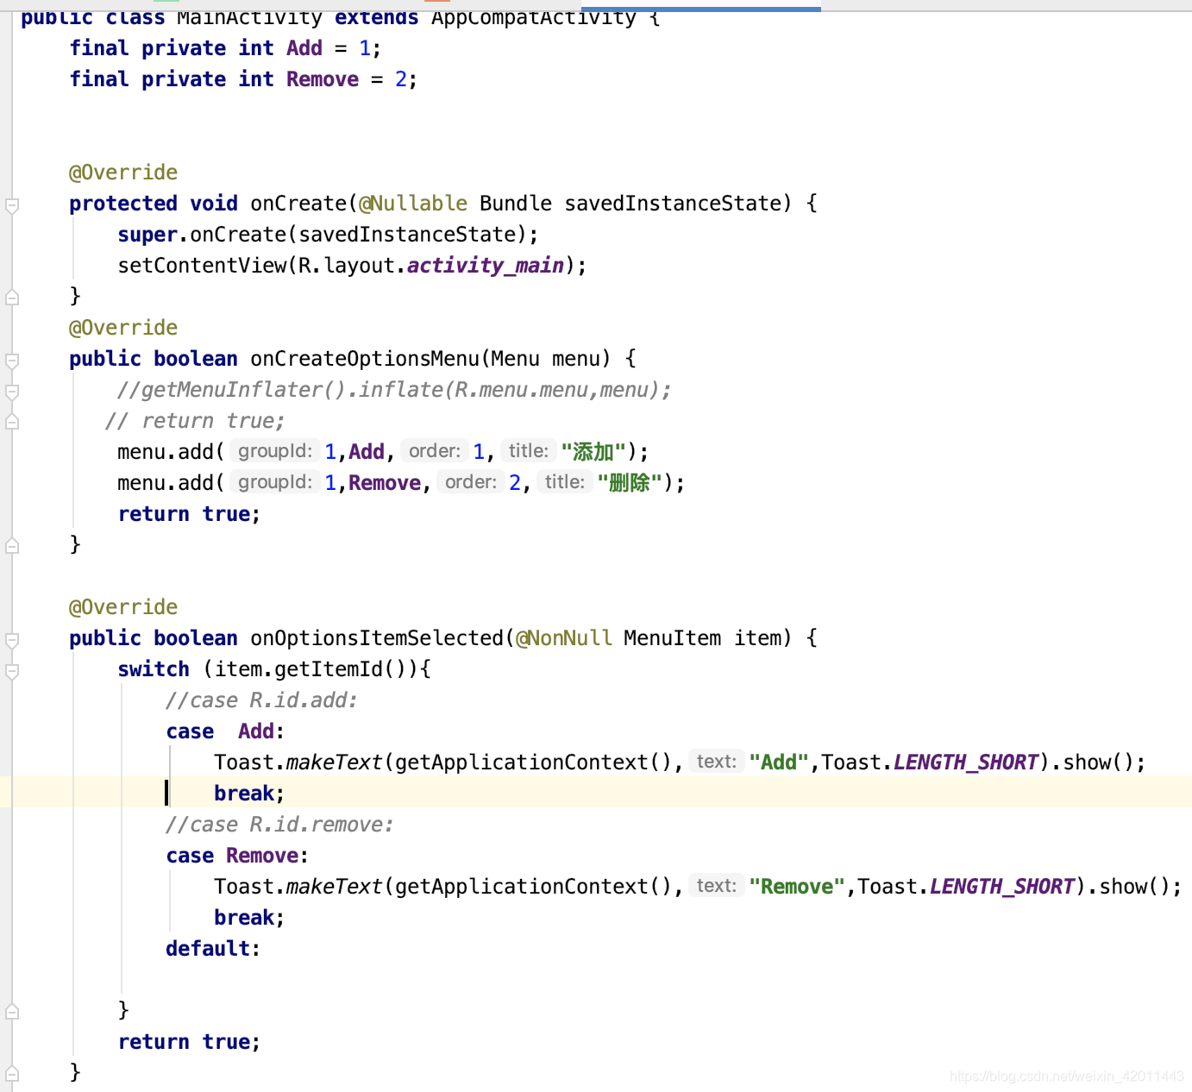1192x1092 pixels.
Task: Click the @Nullable annotation in onCreate
Action: click(x=413, y=204)
